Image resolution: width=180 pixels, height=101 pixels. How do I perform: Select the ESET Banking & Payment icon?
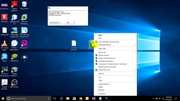pyautogui.click(x=24, y=32)
